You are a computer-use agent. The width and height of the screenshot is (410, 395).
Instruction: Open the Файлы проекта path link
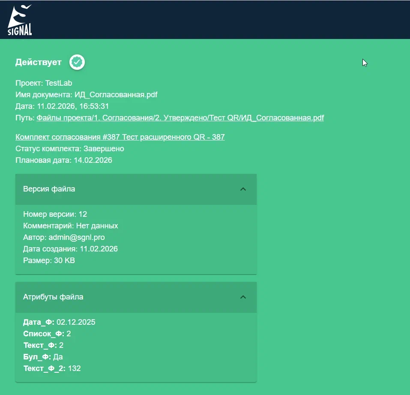[180, 118]
